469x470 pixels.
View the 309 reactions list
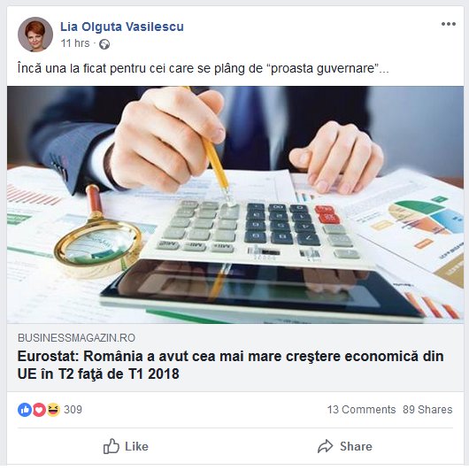[x=73, y=410]
